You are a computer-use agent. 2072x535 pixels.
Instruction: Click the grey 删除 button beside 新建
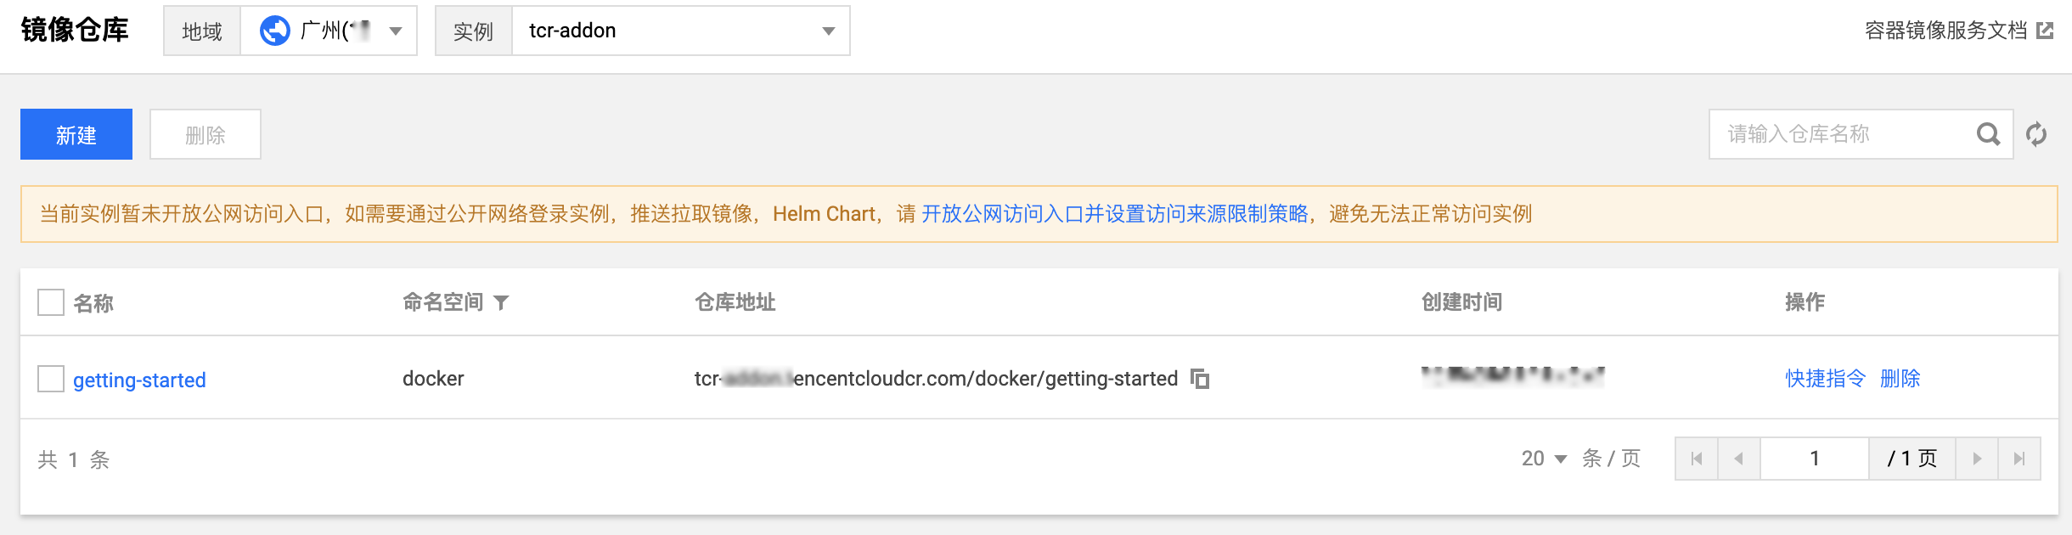(x=206, y=134)
